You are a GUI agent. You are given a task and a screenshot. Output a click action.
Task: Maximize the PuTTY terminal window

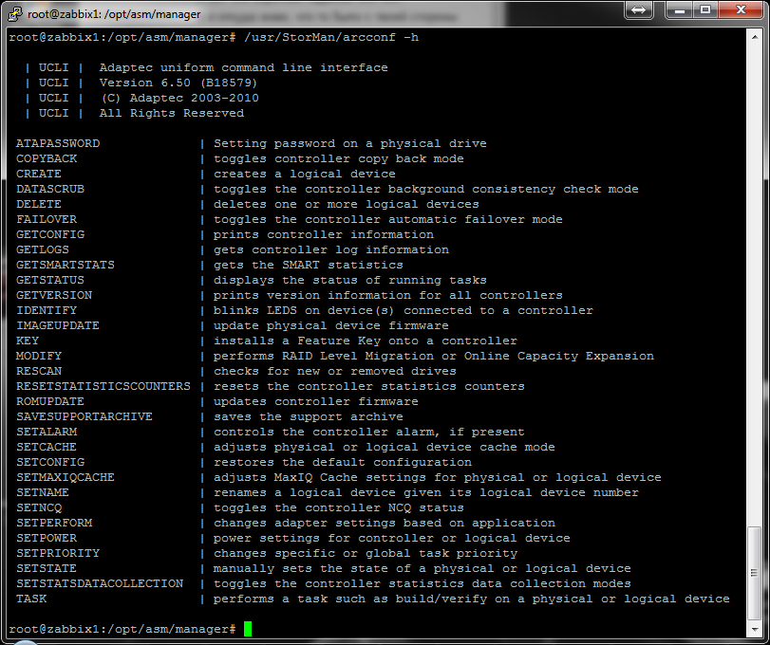coord(705,9)
